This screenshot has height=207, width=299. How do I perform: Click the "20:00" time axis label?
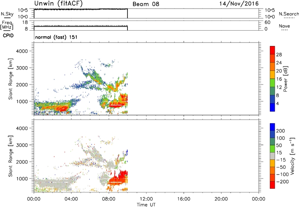point(221,199)
